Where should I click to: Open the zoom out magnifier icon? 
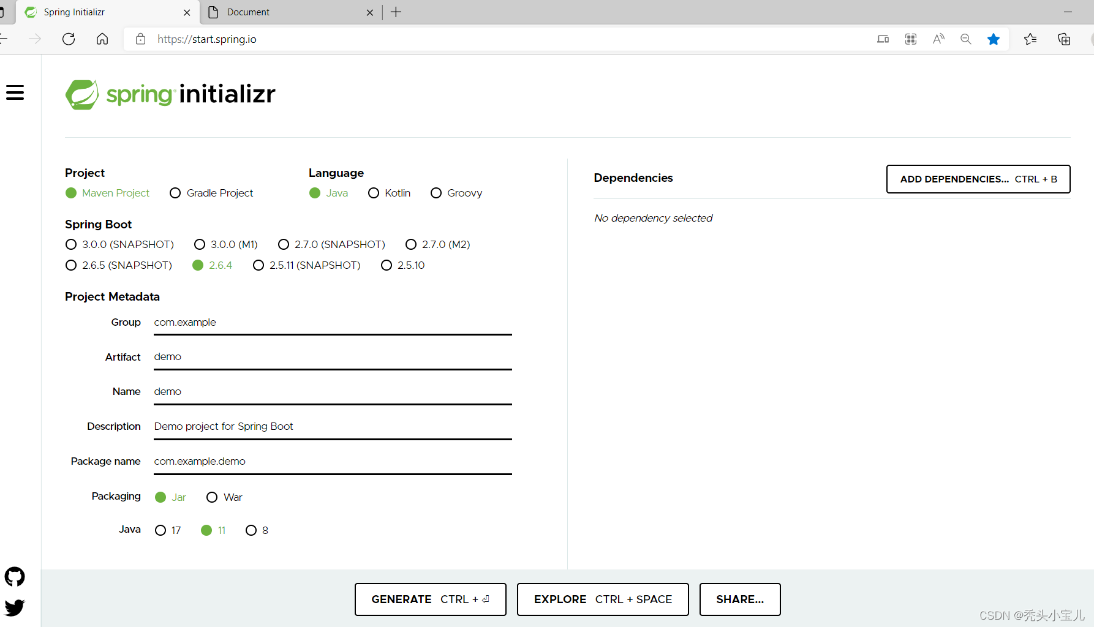pos(966,39)
